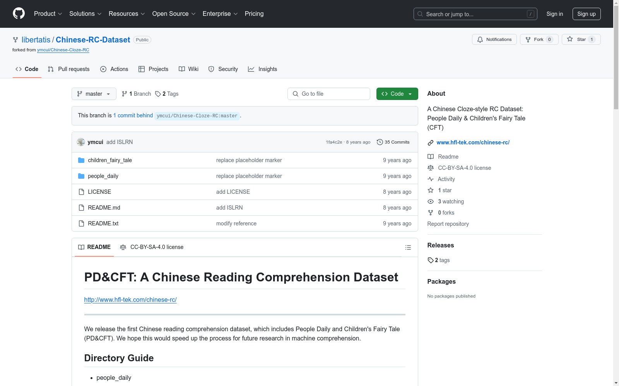Fork this repository
Screen dimensions: 619x386
tap(539, 39)
